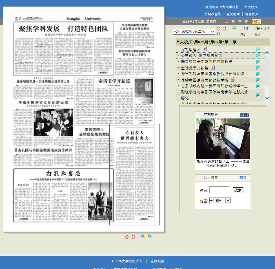The height and width of the screenshot is (269, 275).
Task: Open the 转为文字版 text version link
Action: 263,31
